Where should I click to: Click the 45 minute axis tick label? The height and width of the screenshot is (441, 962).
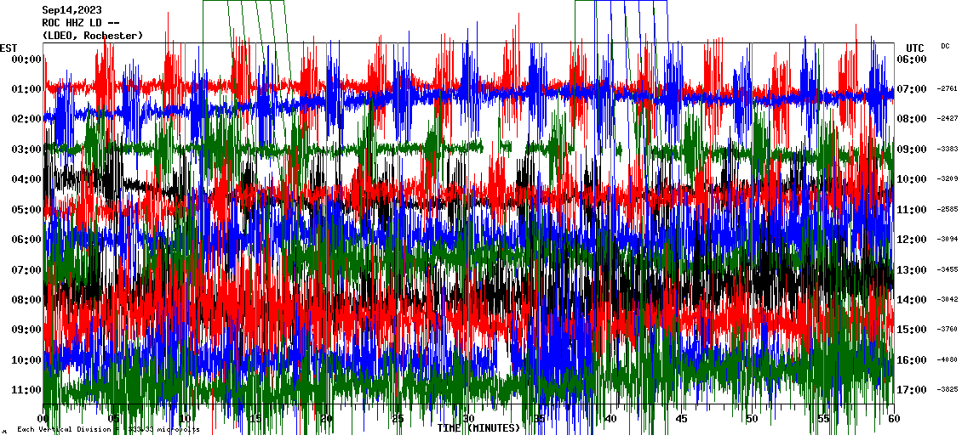(680, 419)
